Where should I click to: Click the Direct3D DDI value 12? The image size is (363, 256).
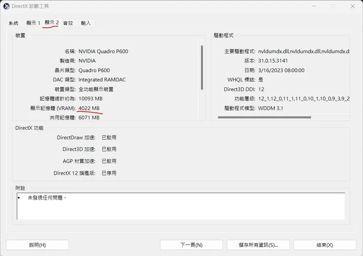(261, 89)
